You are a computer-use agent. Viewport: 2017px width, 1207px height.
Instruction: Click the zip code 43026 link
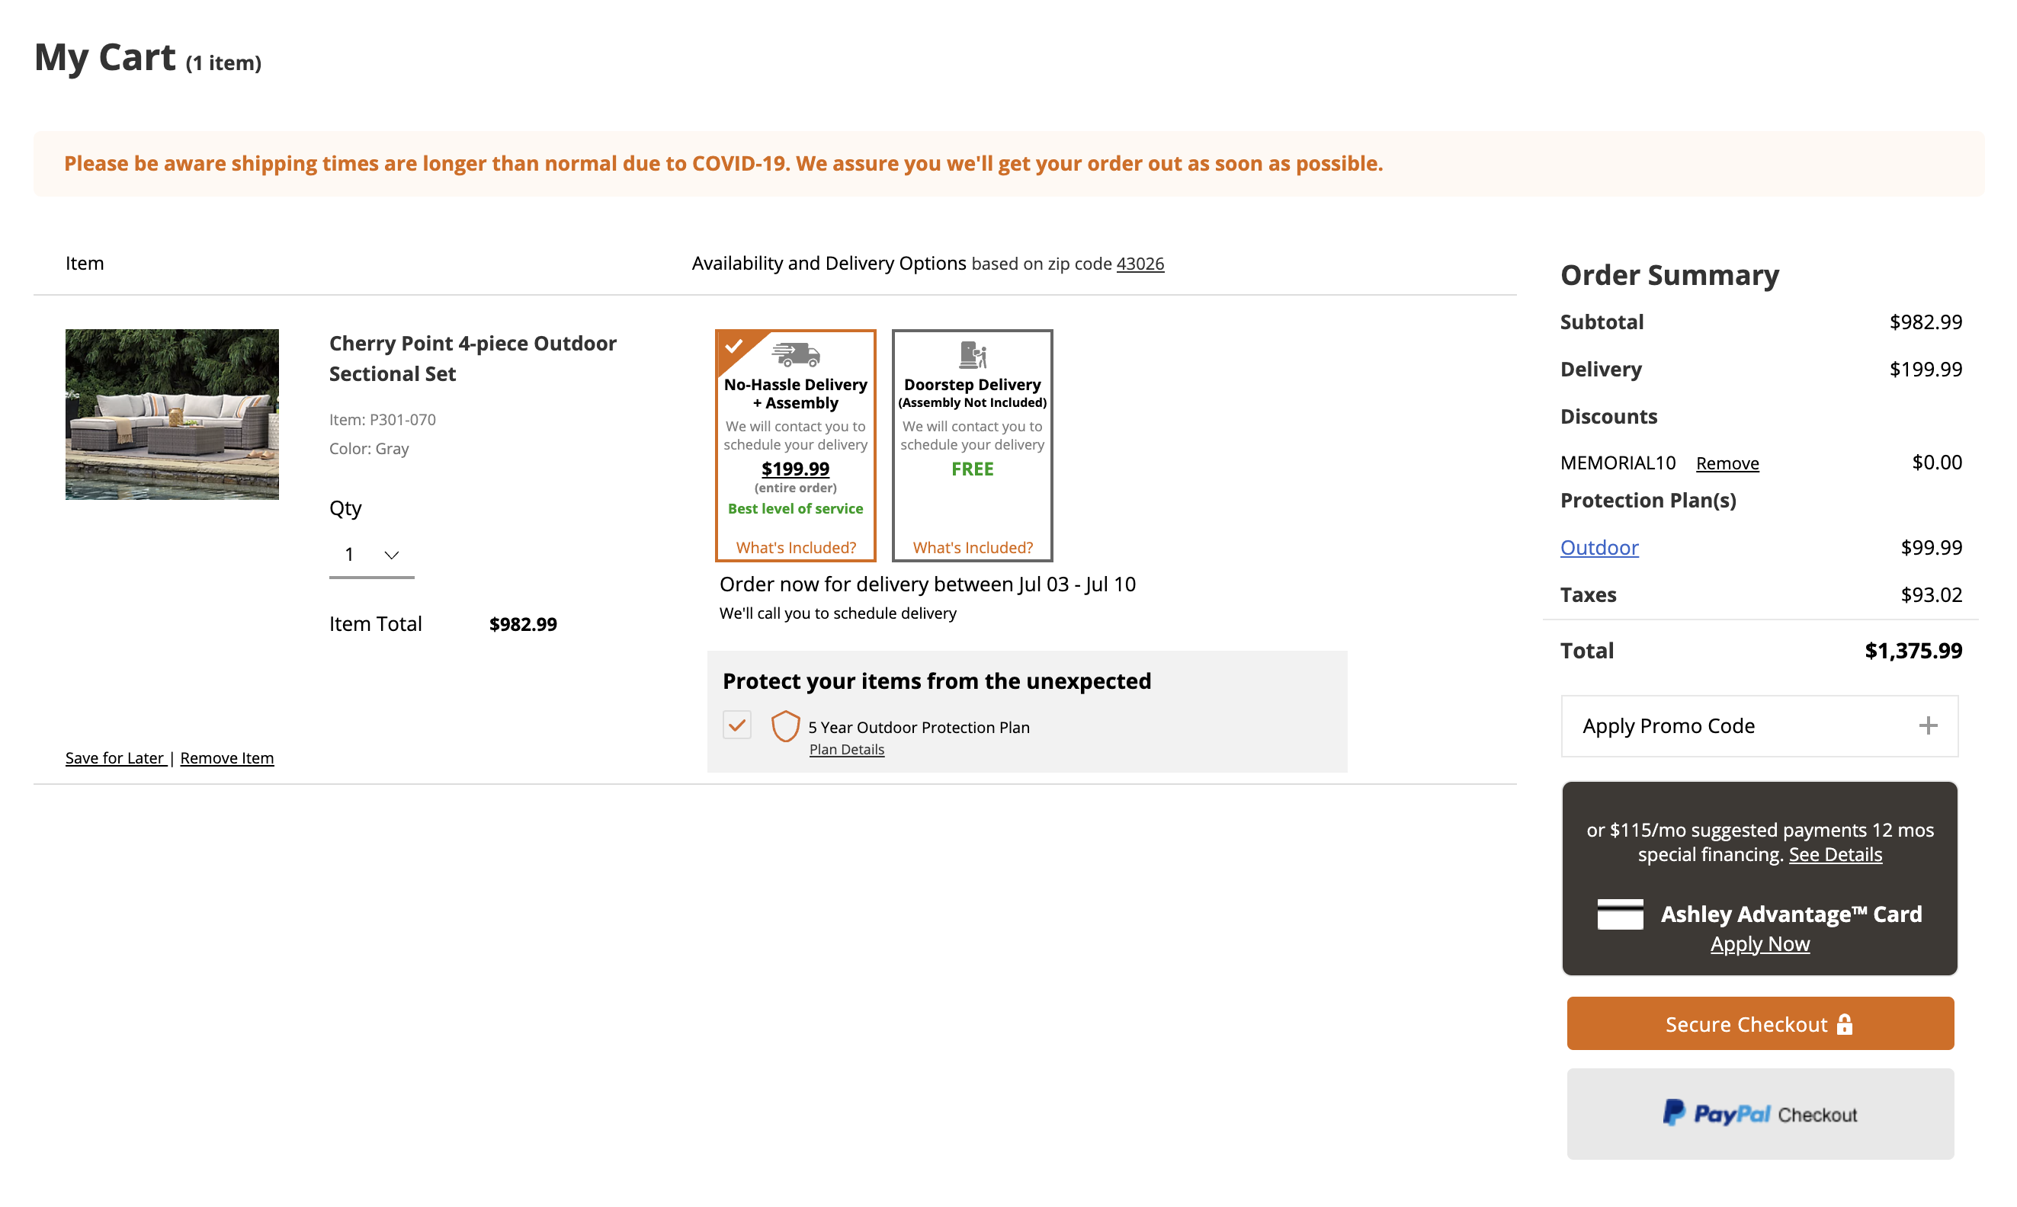click(1140, 264)
